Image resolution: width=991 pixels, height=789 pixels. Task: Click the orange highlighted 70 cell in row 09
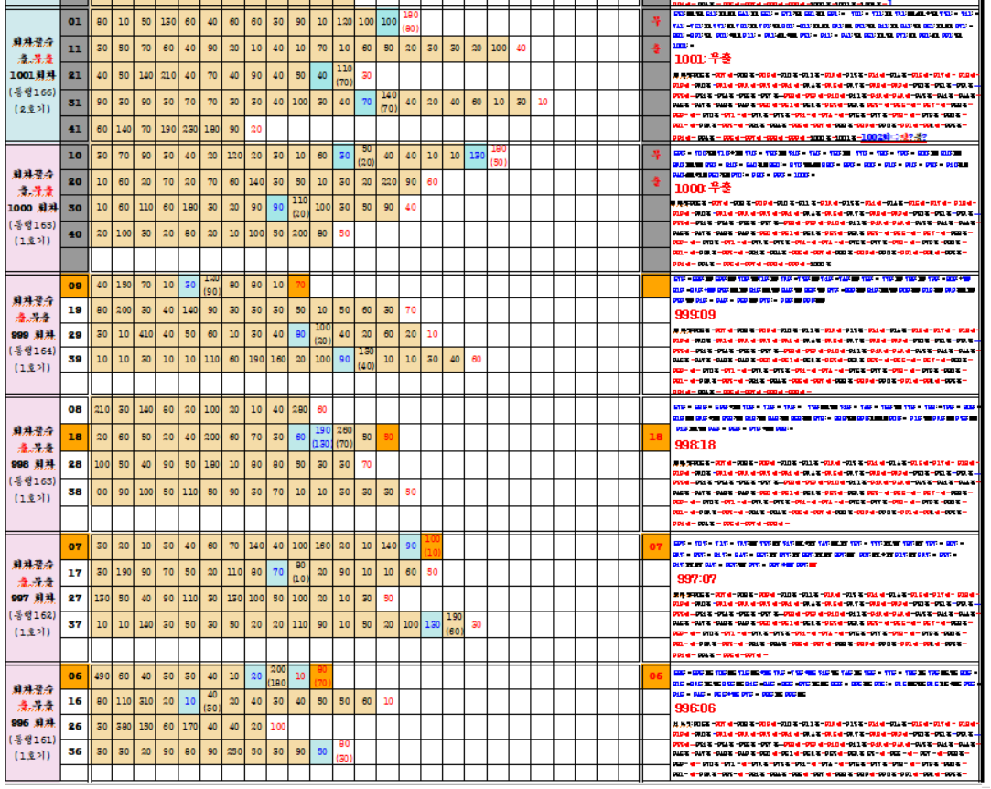(x=299, y=286)
